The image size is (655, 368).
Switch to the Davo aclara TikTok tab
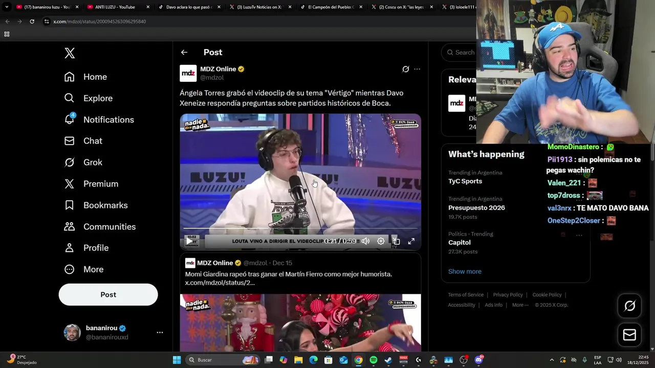189,7
